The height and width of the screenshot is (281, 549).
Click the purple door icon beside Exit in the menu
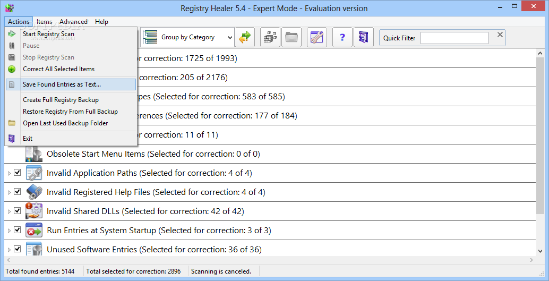pyautogui.click(x=12, y=139)
